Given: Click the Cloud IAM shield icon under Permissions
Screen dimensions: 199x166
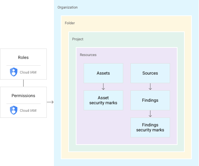Looking at the screenshot, I should tap(14, 110).
